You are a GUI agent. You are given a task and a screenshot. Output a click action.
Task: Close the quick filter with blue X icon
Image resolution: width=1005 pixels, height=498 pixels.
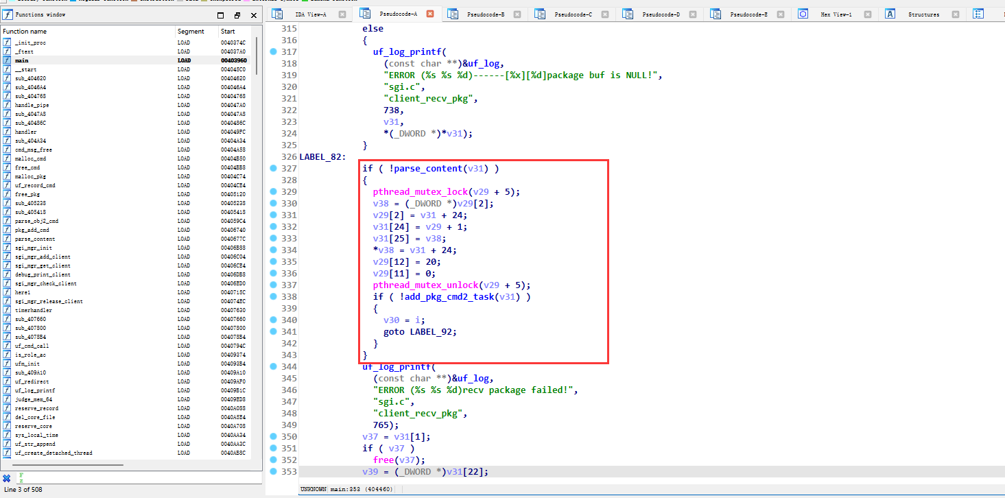(x=7, y=478)
